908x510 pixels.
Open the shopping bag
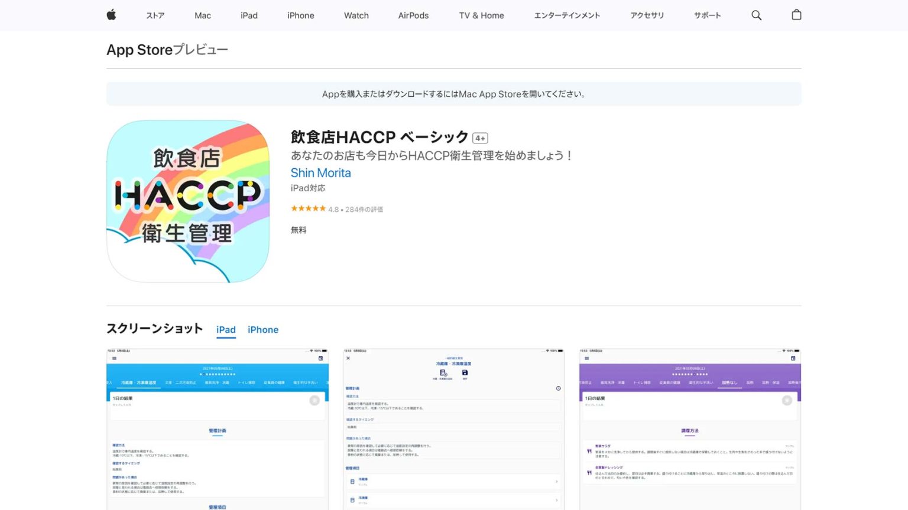point(796,15)
